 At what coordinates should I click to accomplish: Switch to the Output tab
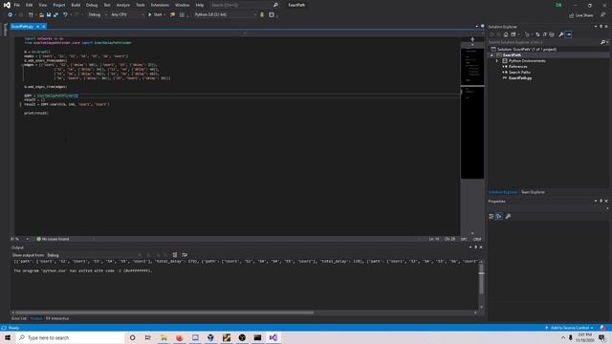click(36, 318)
